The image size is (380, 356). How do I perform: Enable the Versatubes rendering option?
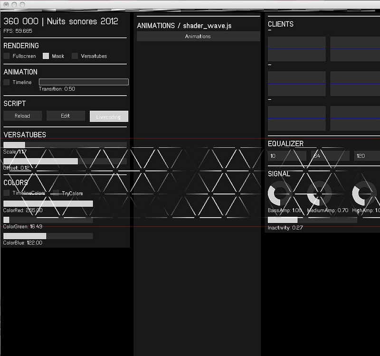[75, 56]
